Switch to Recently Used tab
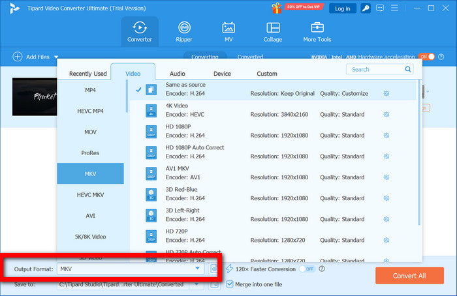The width and height of the screenshot is (457, 296). tap(87, 74)
